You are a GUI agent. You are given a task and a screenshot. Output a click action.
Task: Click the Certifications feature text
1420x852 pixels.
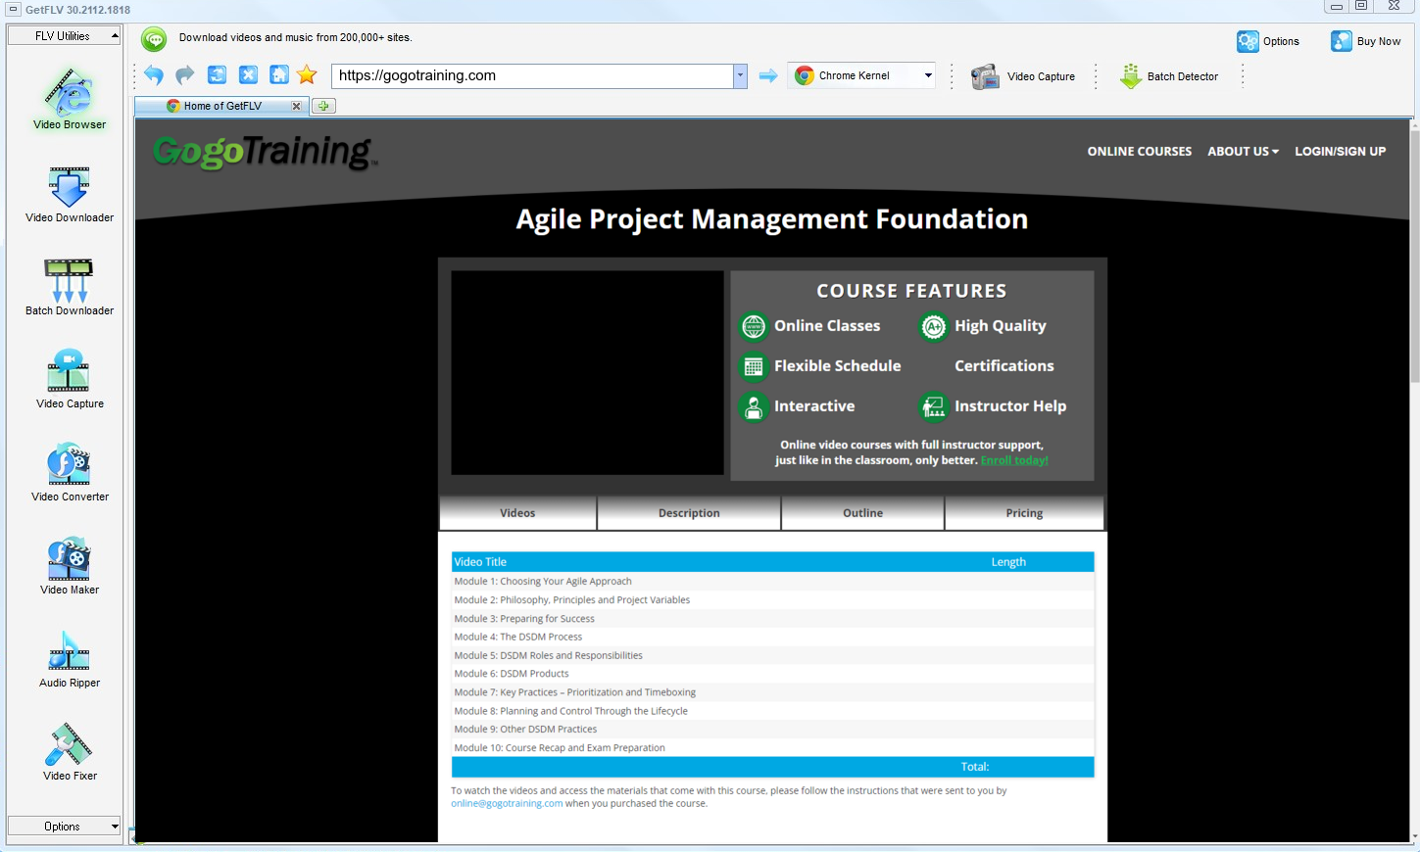1004,366
